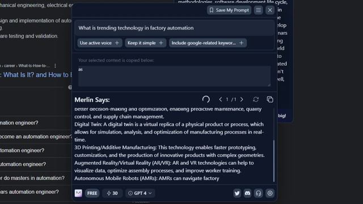
Task: Click the selected context text area
Action: click(174, 76)
